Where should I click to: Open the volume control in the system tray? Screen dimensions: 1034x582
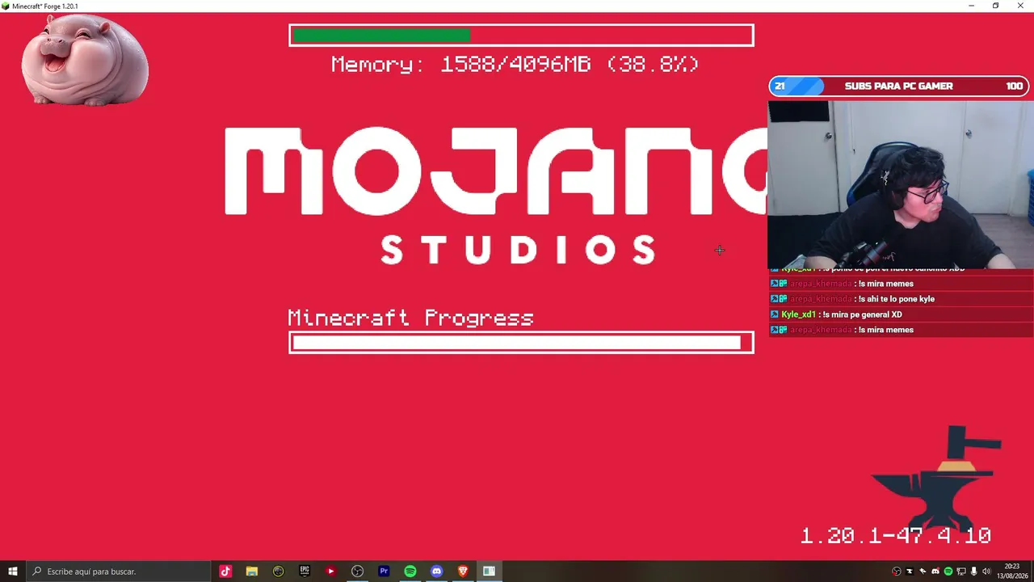(986, 571)
